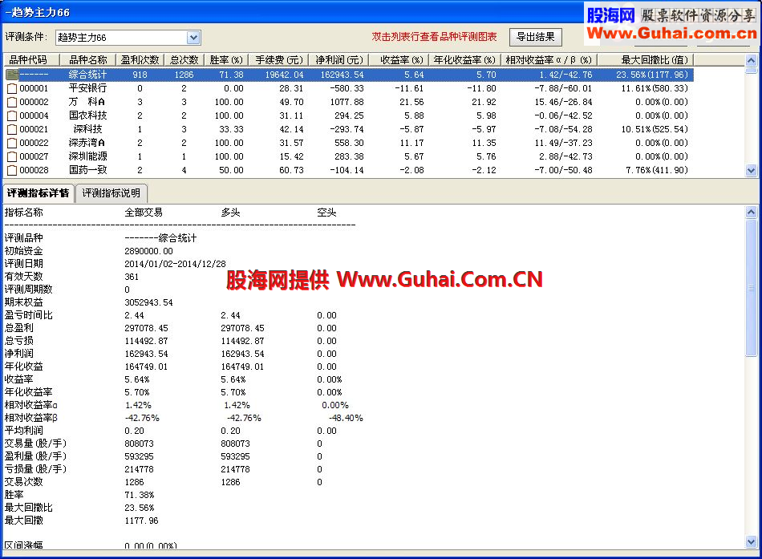Screen dimensions: 762x559
Task: Switch to the 评测指标说明 tab
Action: [111, 193]
